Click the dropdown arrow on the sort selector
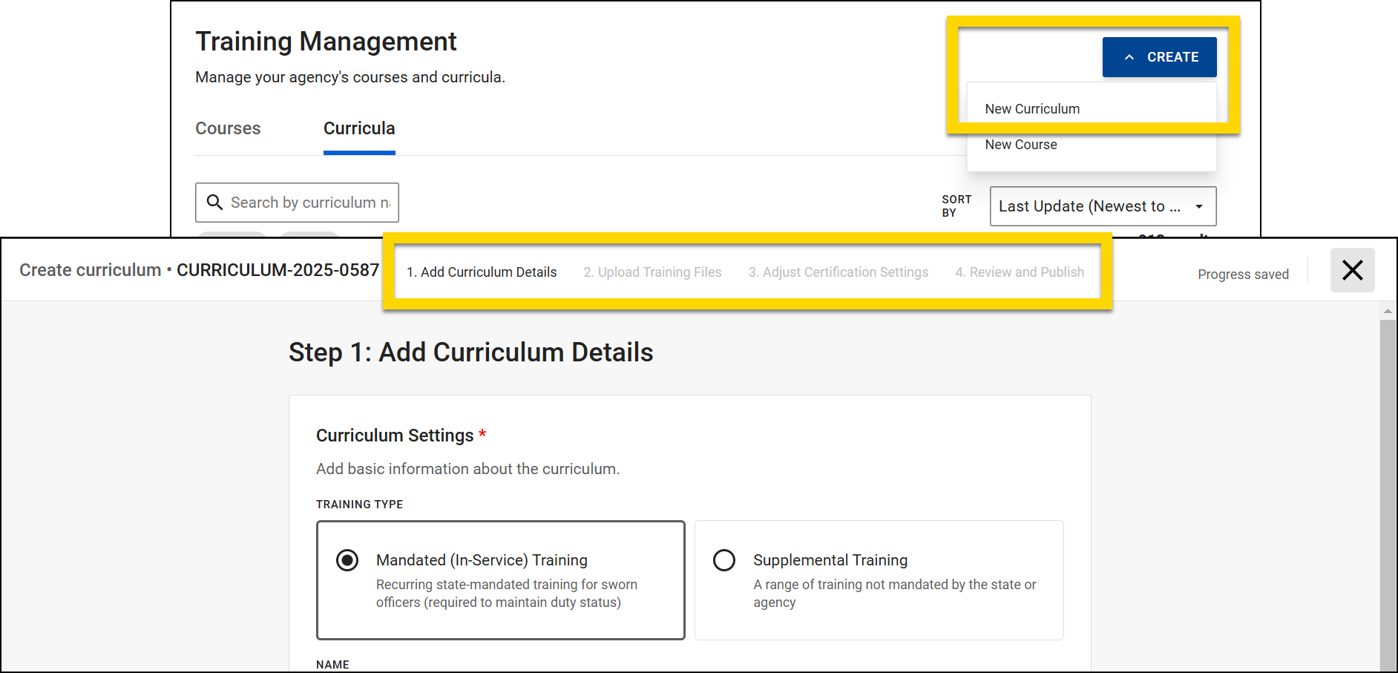 point(1199,206)
